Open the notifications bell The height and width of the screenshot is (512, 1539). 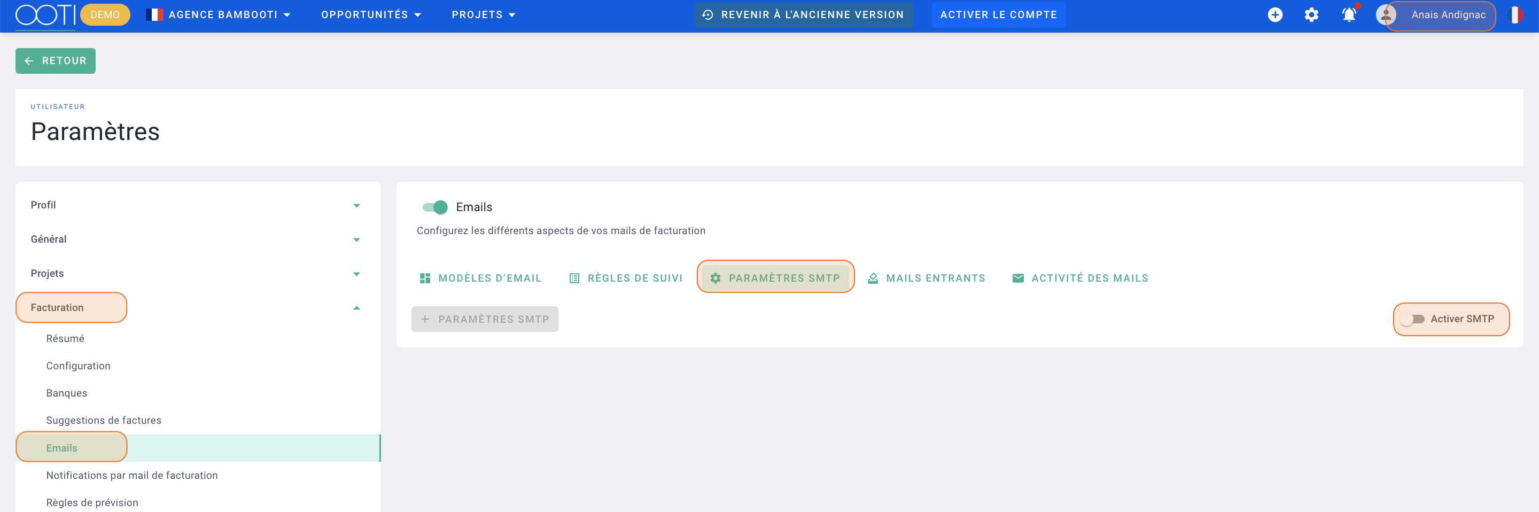click(x=1349, y=15)
